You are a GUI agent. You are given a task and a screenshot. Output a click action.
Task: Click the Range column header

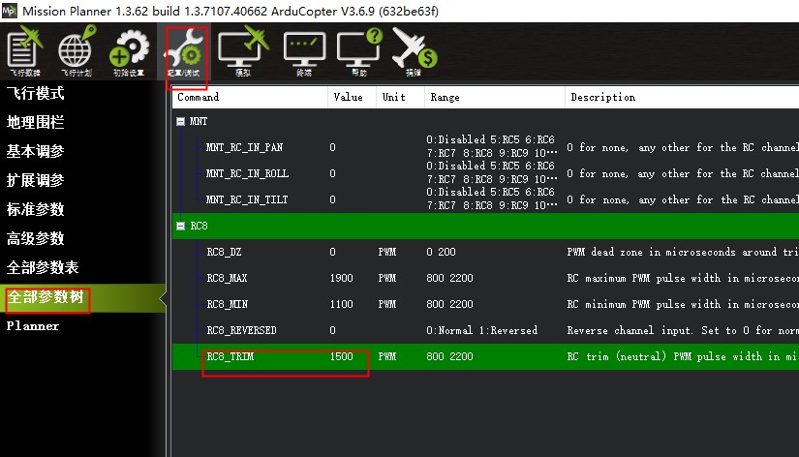coord(494,97)
